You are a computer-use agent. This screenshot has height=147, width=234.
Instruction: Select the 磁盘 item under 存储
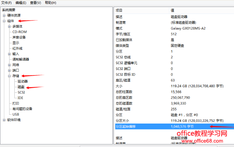pos(21,87)
